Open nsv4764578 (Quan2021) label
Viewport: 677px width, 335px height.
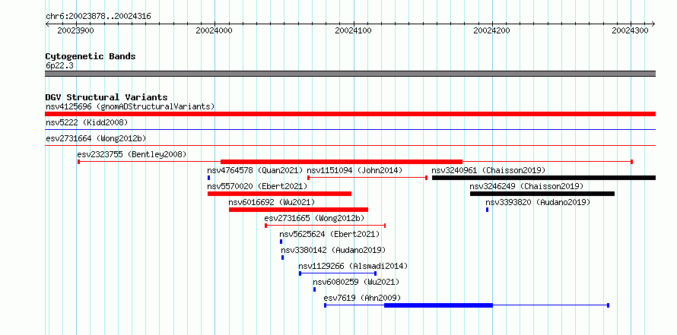(x=255, y=170)
